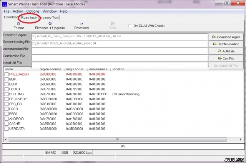Tick the LOGO partition checkbox
246x163 pixels.
[7, 109]
